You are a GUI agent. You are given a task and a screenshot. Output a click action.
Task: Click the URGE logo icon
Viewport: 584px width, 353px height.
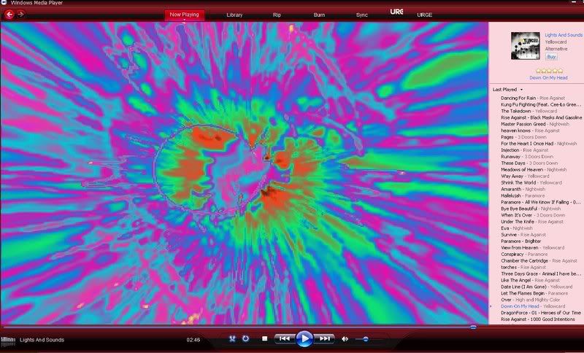pyautogui.click(x=396, y=12)
